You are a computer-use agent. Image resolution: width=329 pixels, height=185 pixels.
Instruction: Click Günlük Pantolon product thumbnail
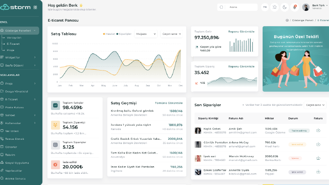[198, 144]
